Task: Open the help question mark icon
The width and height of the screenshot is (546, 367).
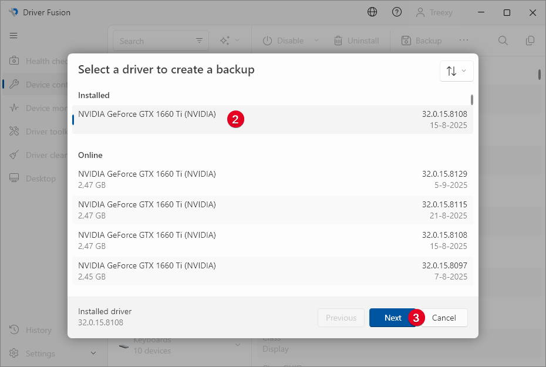Action: tap(397, 12)
